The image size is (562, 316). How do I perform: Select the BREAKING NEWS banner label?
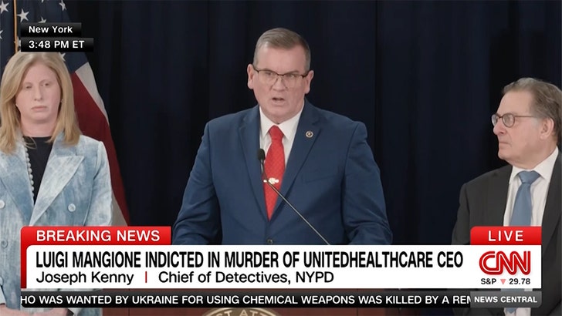(98, 236)
